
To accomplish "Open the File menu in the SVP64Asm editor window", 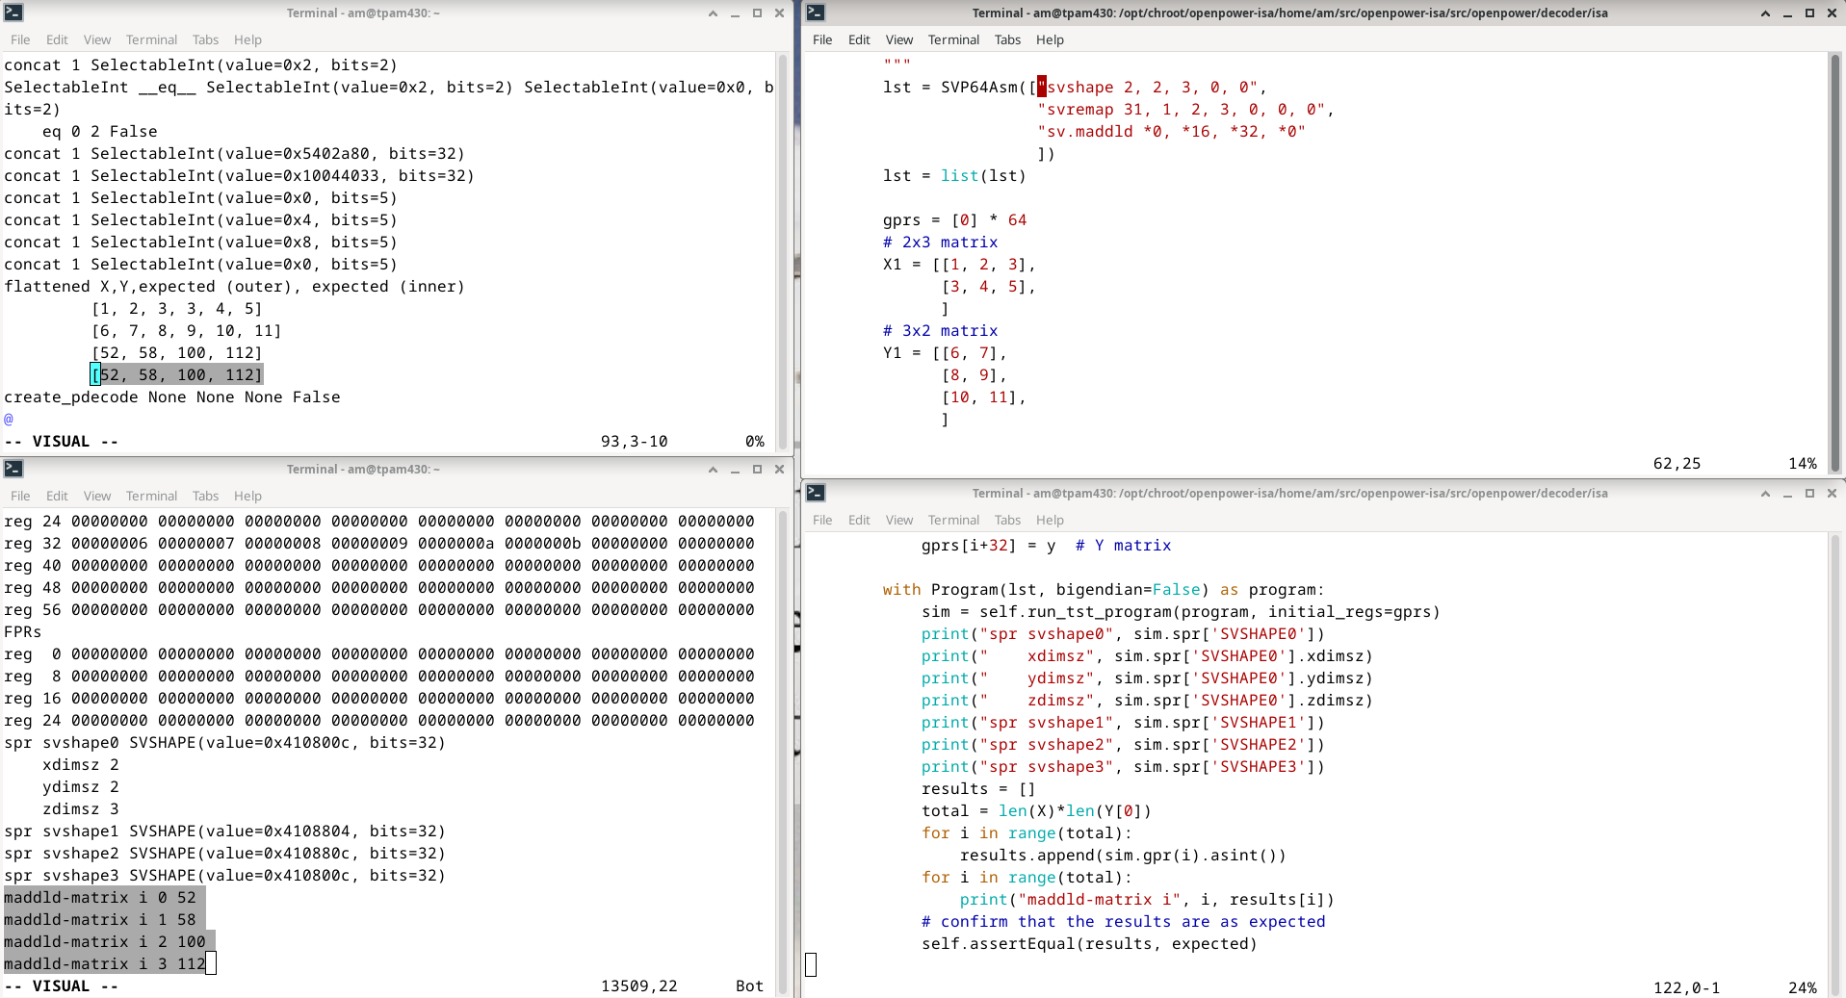I will [x=822, y=39].
